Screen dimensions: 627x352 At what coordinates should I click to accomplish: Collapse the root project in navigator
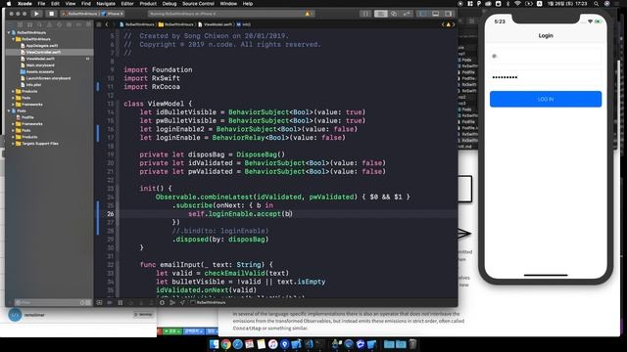point(9,32)
